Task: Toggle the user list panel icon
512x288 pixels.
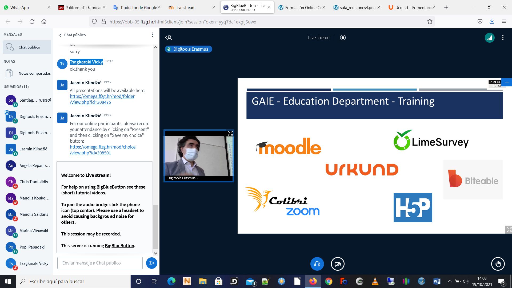Action: pos(169,38)
